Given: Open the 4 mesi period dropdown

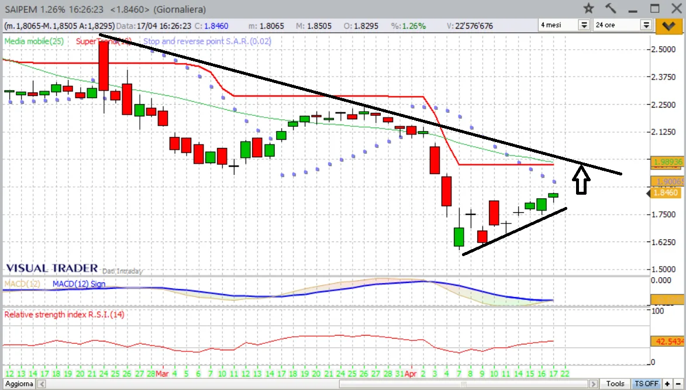Looking at the screenshot, I should pyautogui.click(x=584, y=25).
